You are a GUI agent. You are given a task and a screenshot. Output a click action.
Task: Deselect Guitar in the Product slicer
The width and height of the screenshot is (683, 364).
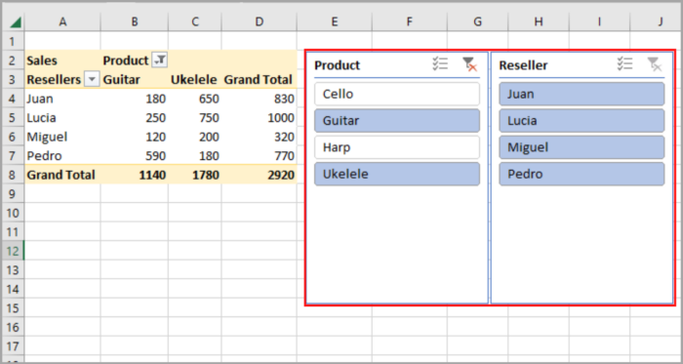[397, 121]
